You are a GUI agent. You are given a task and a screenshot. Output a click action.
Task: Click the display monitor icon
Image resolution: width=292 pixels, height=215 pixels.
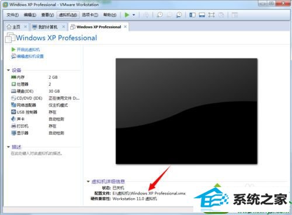13,133
